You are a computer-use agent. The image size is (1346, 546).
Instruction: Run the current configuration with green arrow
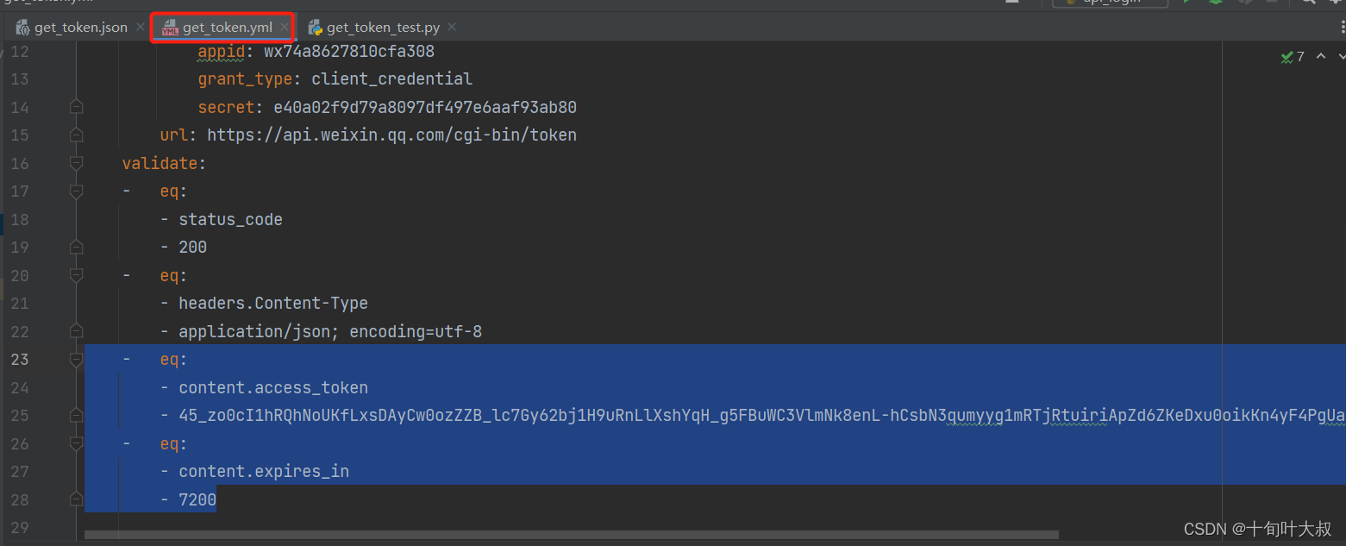pos(1187,3)
